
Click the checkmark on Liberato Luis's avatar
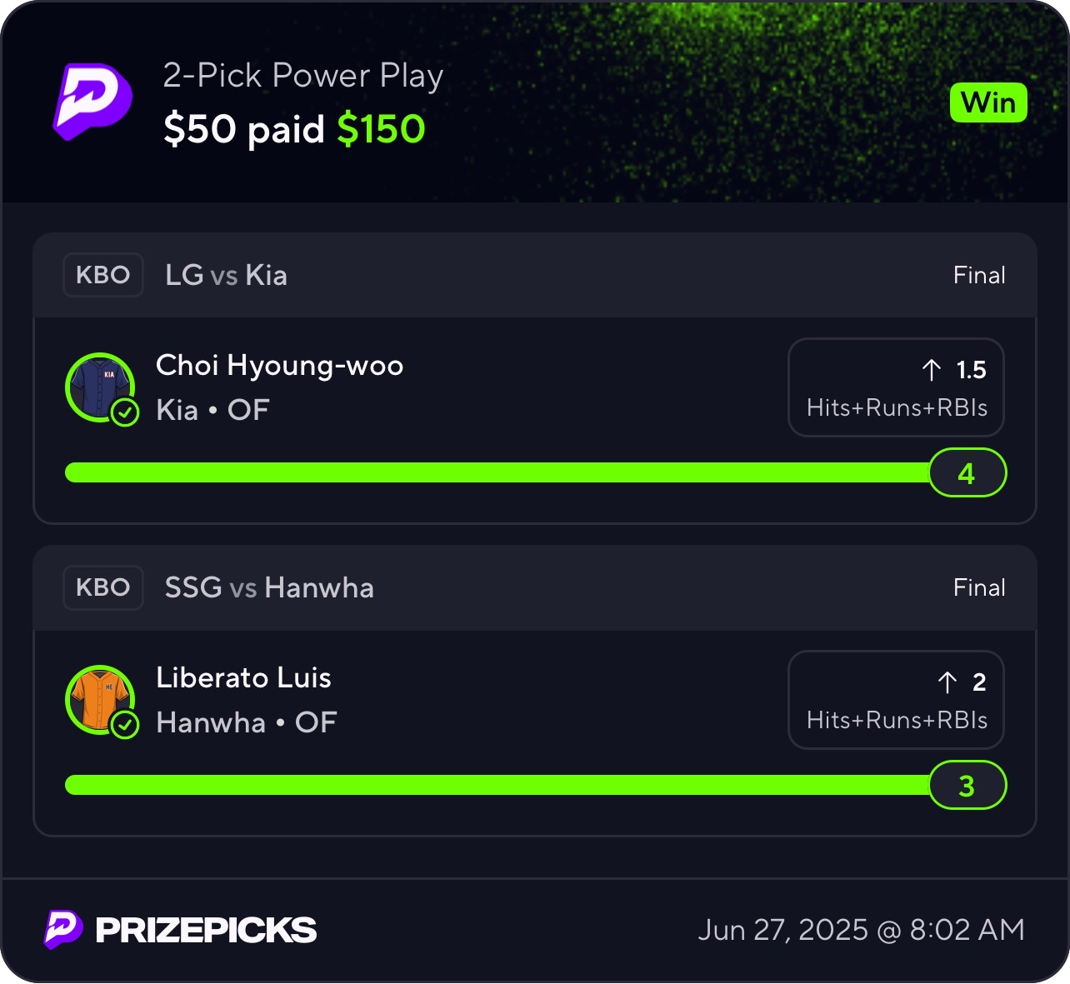point(125,725)
